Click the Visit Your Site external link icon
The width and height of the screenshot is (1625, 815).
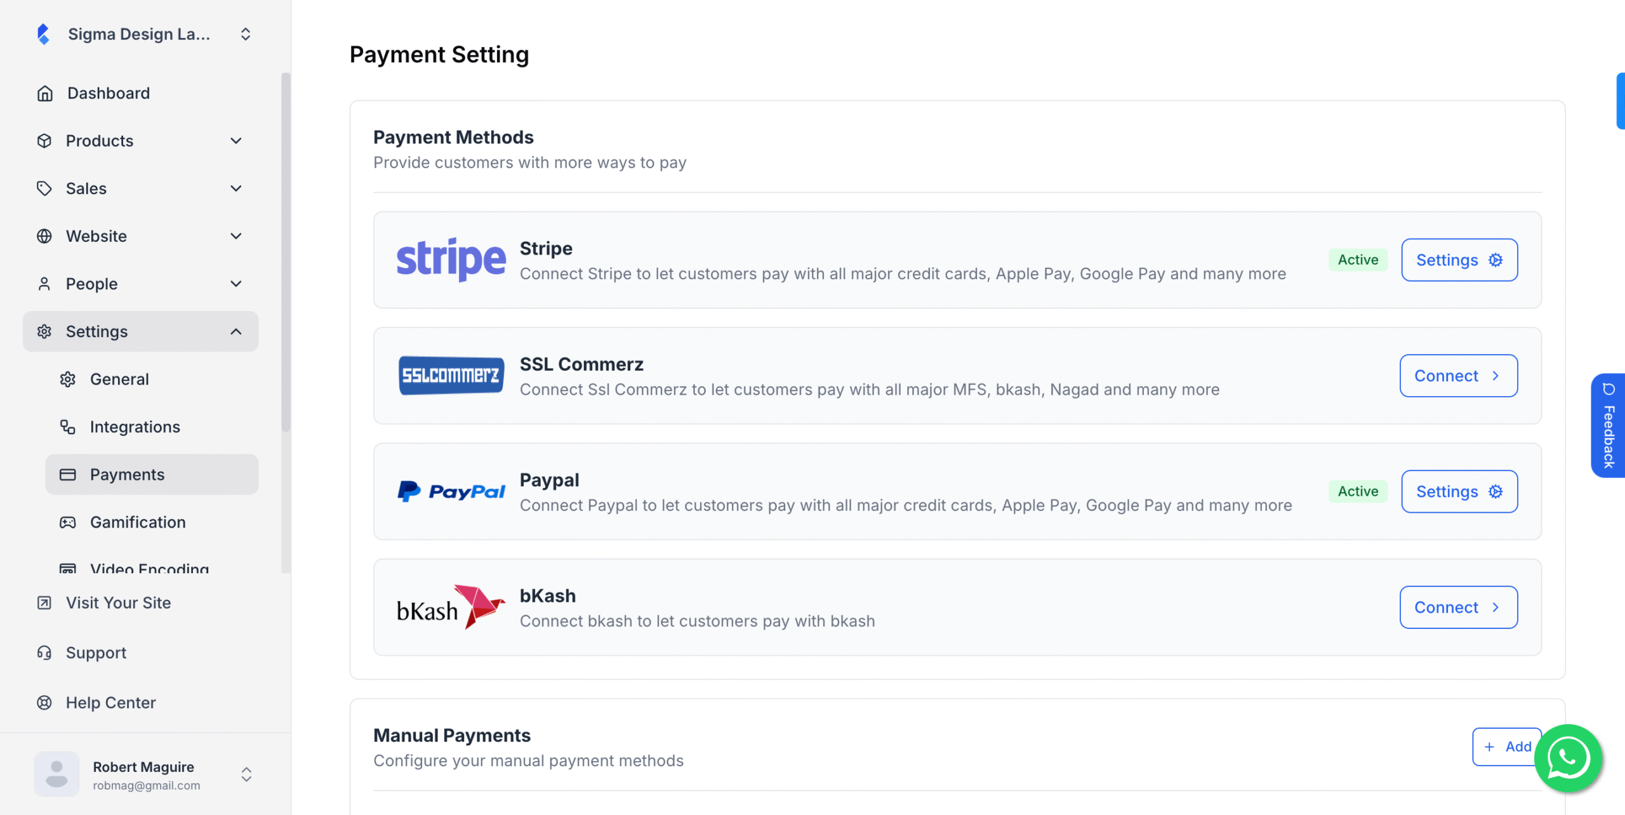tap(44, 602)
